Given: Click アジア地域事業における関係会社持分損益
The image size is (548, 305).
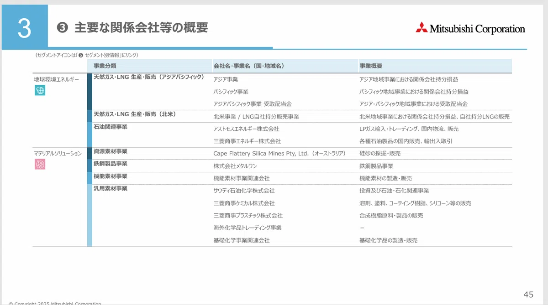Looking at the screenshot, I should point(409,79).
